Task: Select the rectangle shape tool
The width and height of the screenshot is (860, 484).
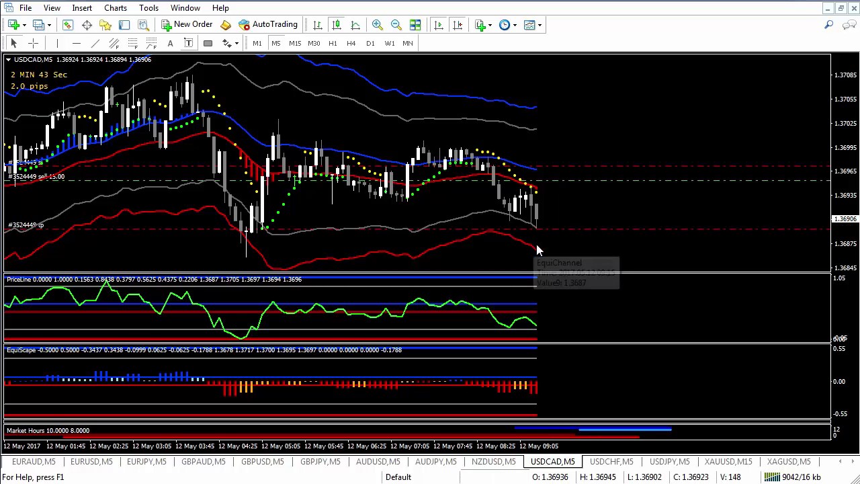Action: 208,43
